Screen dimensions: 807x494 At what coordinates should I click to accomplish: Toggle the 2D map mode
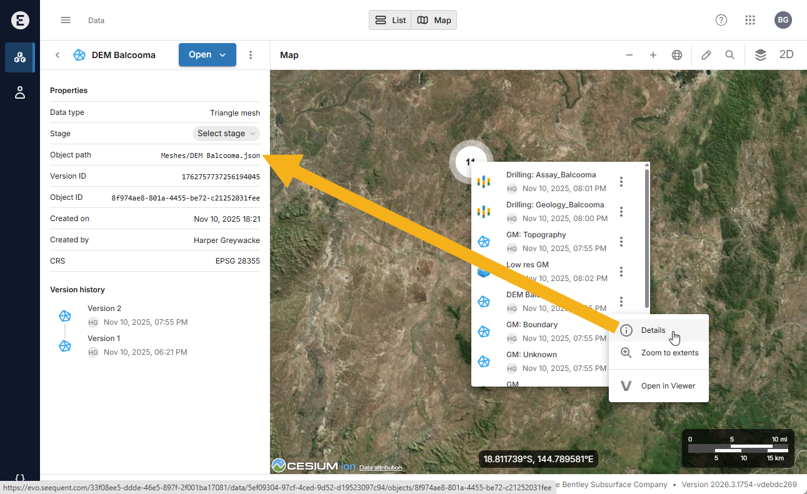point(786,55)
